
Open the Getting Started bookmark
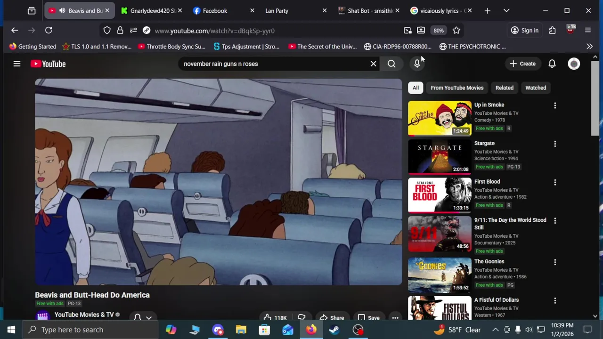click(33, 47)
